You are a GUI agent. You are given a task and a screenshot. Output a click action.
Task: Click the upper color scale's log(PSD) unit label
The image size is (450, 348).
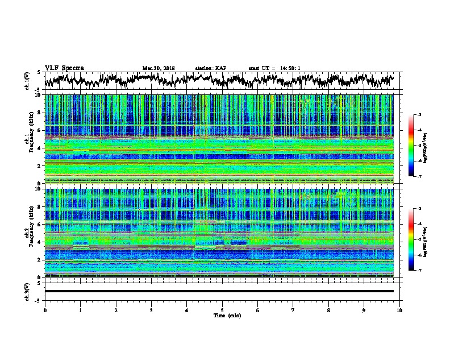(425, 148)
